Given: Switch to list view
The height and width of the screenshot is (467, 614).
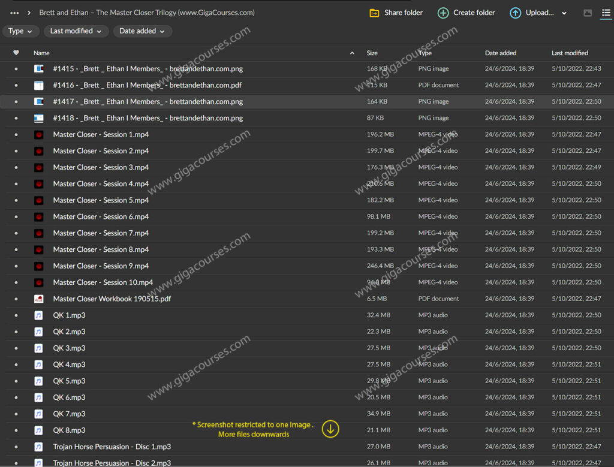Looking at the screenshot, I should coord(606,13).
